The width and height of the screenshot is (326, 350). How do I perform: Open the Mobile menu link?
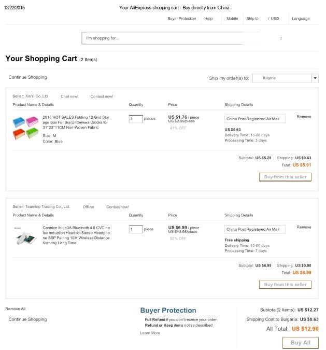coord(232,19)
